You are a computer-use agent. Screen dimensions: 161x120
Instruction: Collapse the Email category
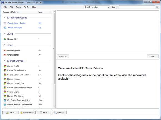tap(4, 45)
